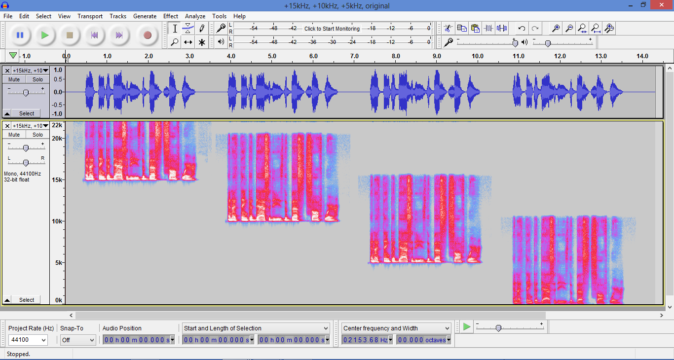Click the Select button on the waveform track
The height and width of the screenshot is (360, 674).
pyautogui.click(x=26, y=113)
